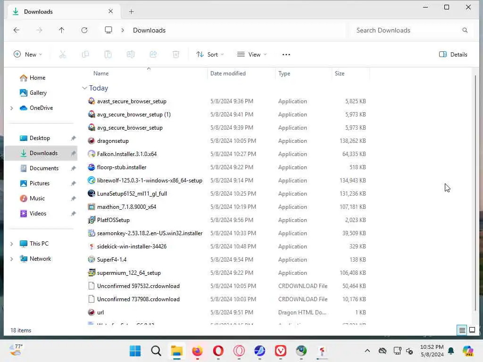483x362 pixels.
Task: Switch to large thumbnails view in status bar
Action: click(x=472, y=330)
